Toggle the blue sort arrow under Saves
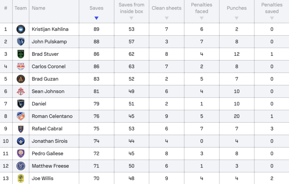This screenshot has width=289, height=184. pos(97,18)
